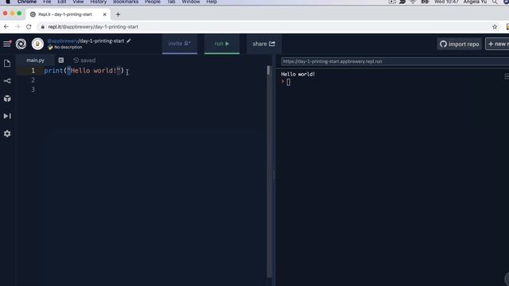Click the Hello world! console output
This screenshot has width=509, height=286.
click(x=298, y=74)
